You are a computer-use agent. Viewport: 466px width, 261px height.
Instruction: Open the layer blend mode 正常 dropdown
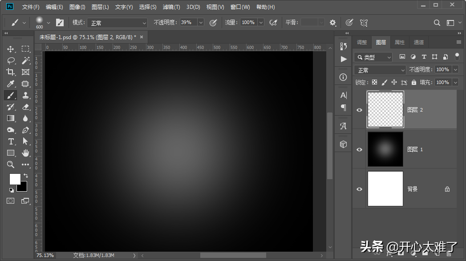(x=381, y=70)
